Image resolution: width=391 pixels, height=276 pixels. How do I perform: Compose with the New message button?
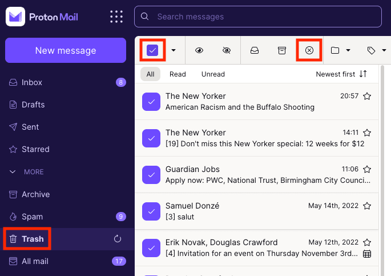point(66,50)
